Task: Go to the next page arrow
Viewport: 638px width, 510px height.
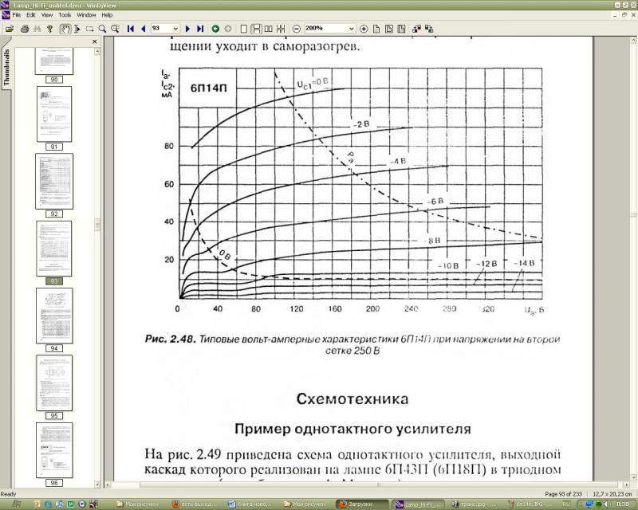Action: click(188, 29)
